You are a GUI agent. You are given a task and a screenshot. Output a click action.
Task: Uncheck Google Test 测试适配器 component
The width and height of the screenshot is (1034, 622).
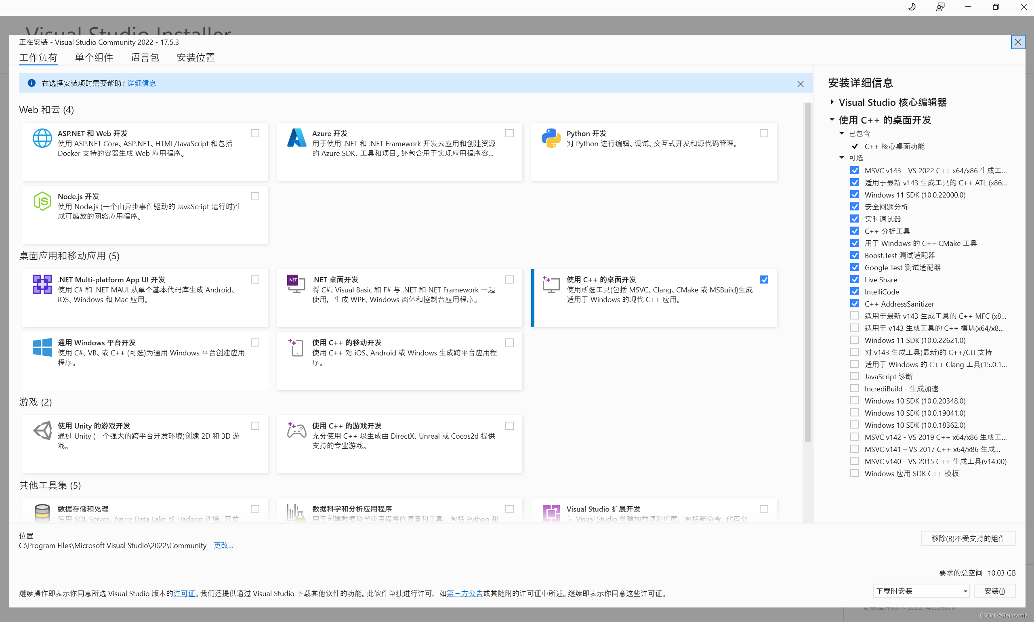tap(854, 267)
